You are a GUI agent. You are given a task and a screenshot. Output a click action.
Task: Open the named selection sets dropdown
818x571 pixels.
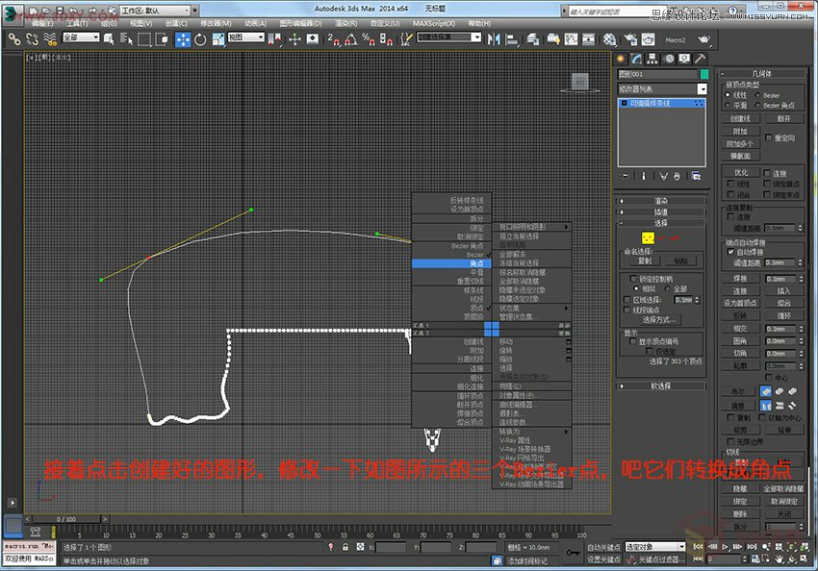[448, 37]
